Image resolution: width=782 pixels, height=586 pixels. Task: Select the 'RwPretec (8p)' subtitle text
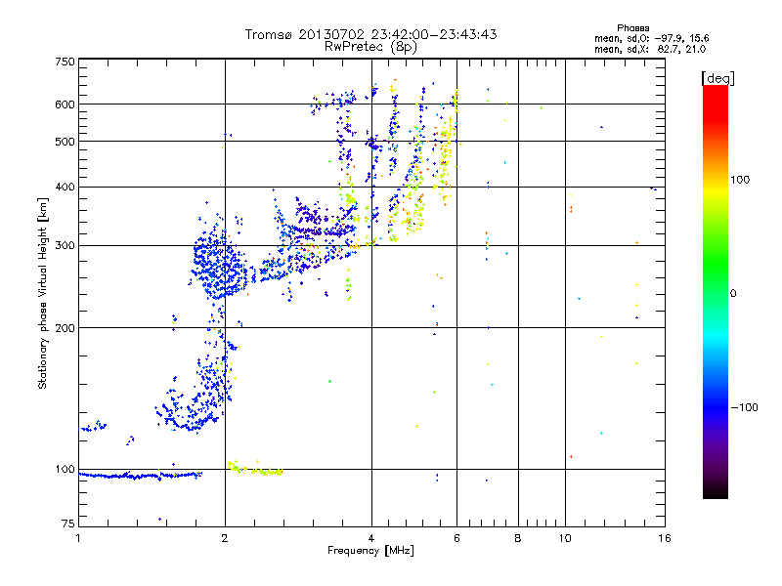[x=370, y=47]
